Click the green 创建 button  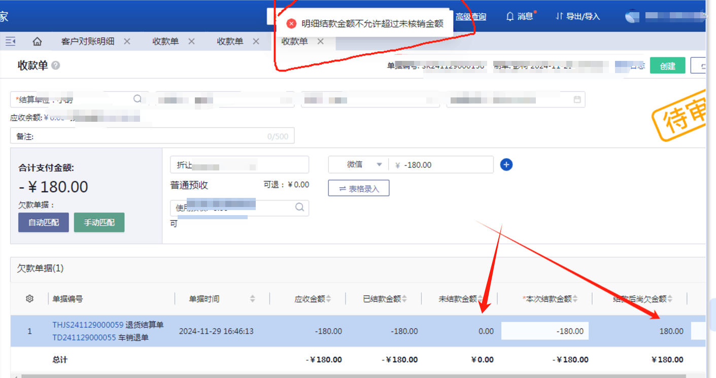[667, 66]
